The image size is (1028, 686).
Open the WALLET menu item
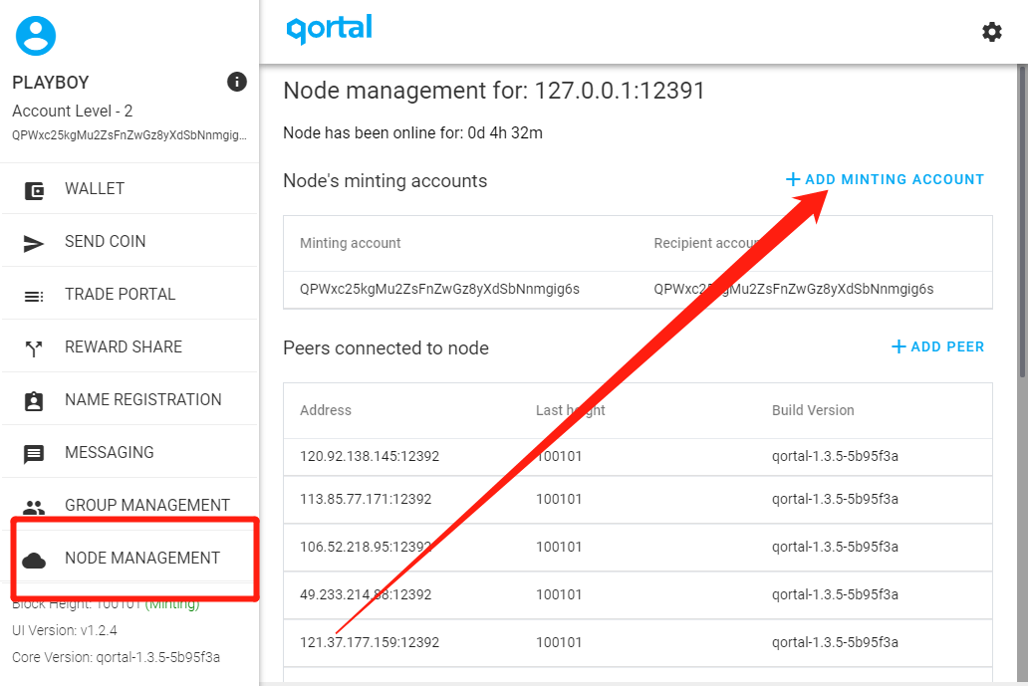129,189
